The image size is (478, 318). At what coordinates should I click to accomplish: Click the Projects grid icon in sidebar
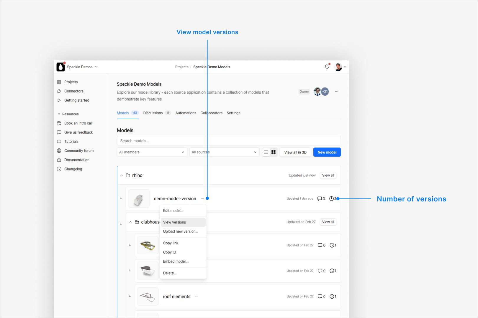(59, 82)
